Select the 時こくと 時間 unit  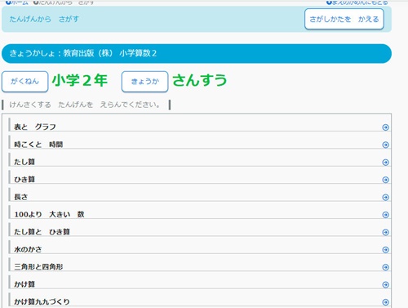pyautogui.click(x=200, y=142)
